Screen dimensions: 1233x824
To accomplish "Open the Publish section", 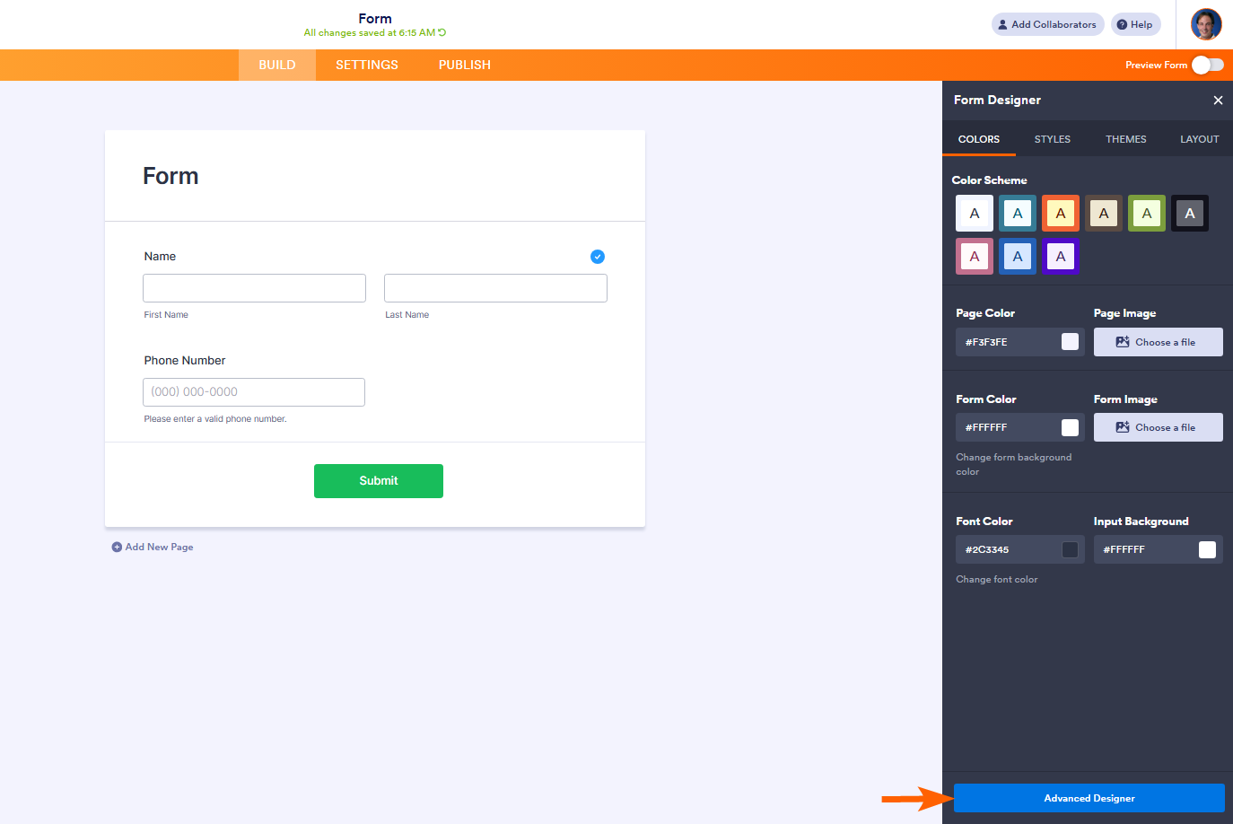I will [464, 65].
